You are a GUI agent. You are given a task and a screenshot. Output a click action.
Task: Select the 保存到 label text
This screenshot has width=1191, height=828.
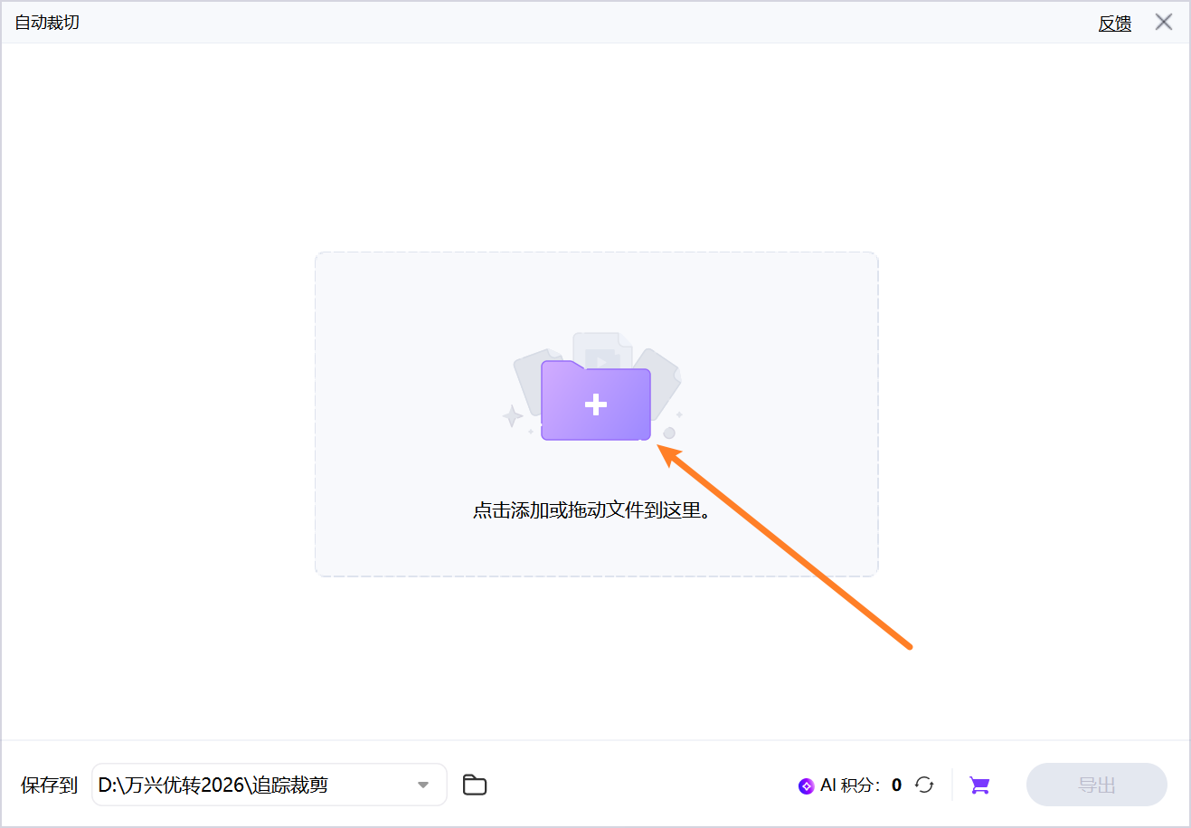coord(49,785)
